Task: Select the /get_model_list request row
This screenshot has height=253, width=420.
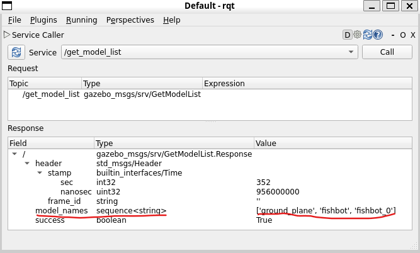Action: (210, 94)
